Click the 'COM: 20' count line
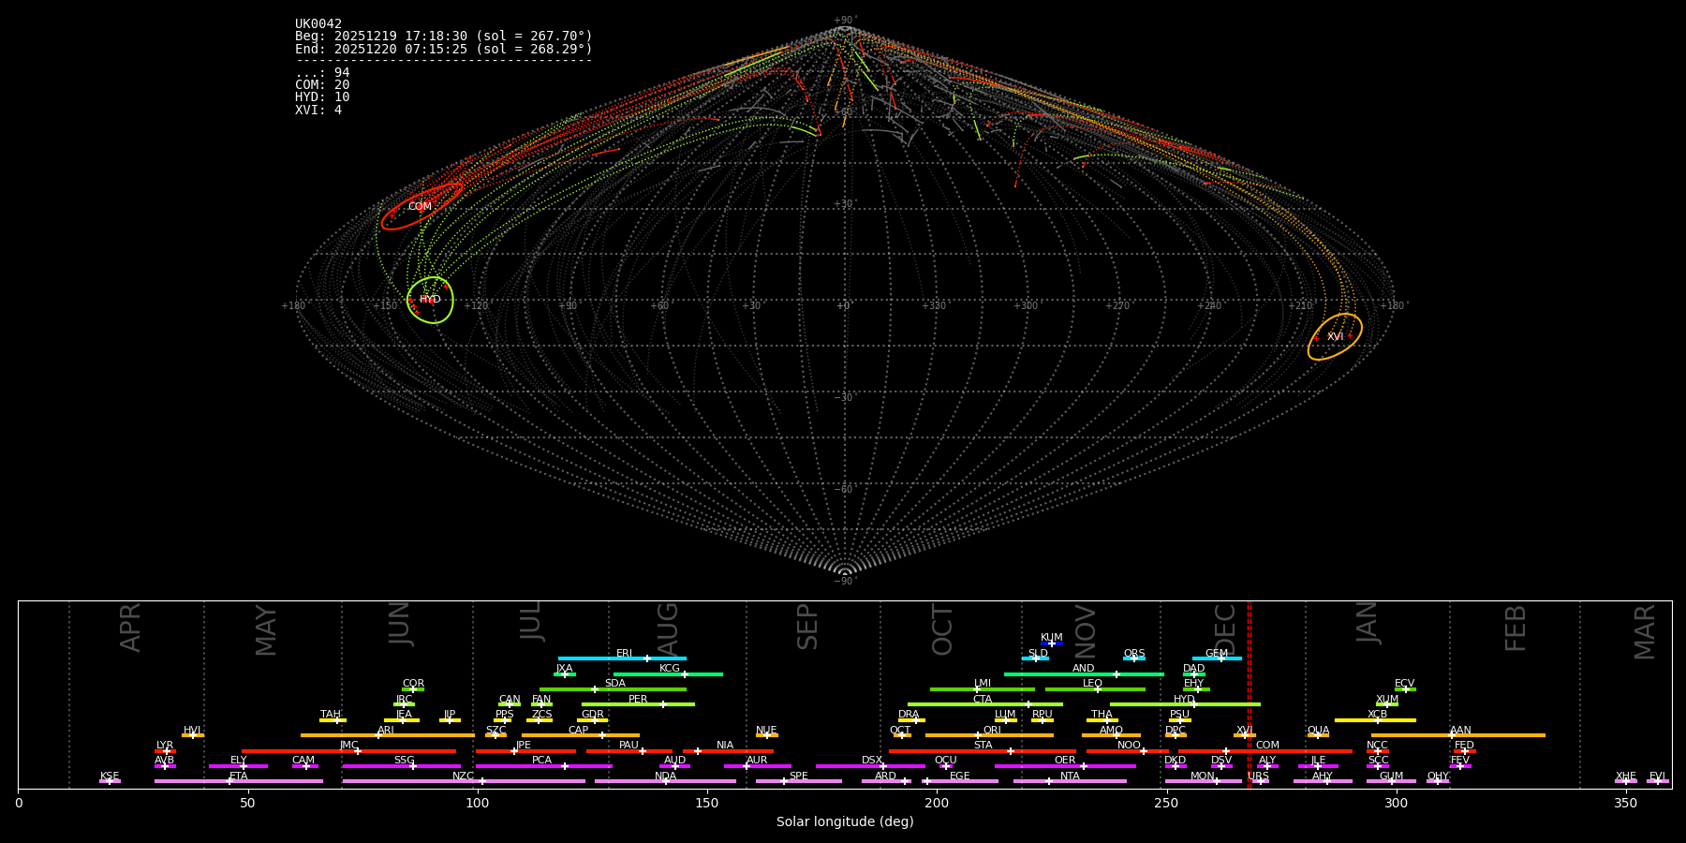The width and height of the screenshot is (1686, 843). [322, 85]
